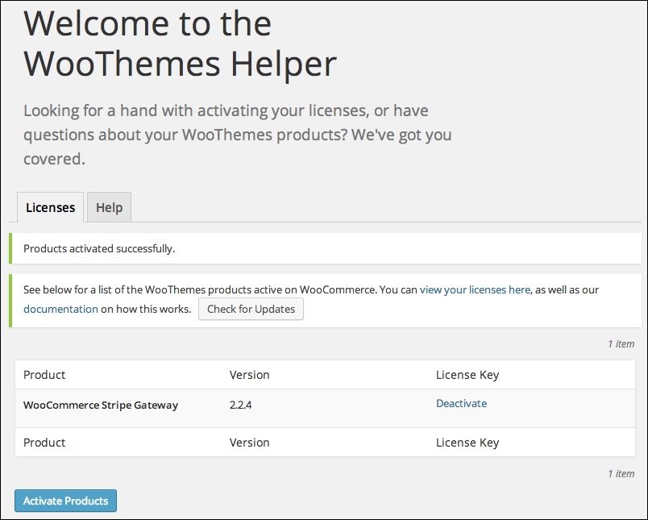The image size is (648, 520).
Task: Click the intro paragraph about activating licenses
Action: point(238,135)
